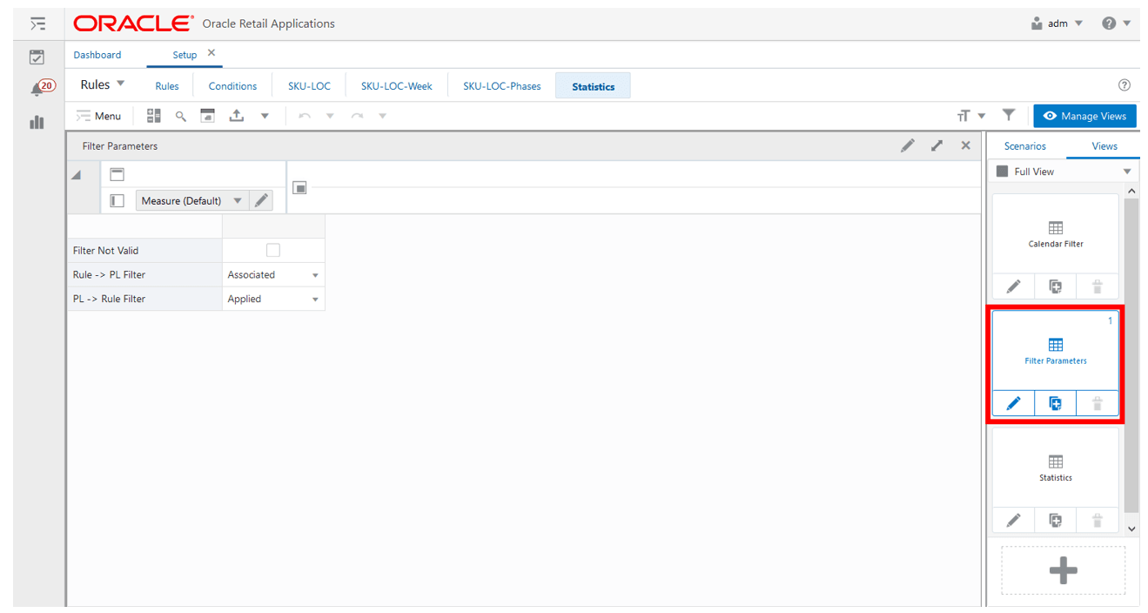This screenshot has width=1148, height=613.
Task: Toggle the Filter Not Valid checkbox
Action: pos(272,250)
